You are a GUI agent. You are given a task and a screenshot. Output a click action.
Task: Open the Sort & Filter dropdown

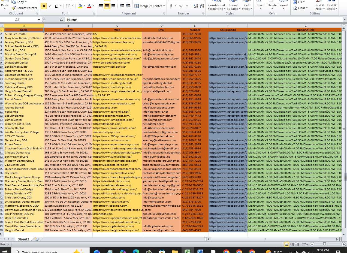(320, 5)
